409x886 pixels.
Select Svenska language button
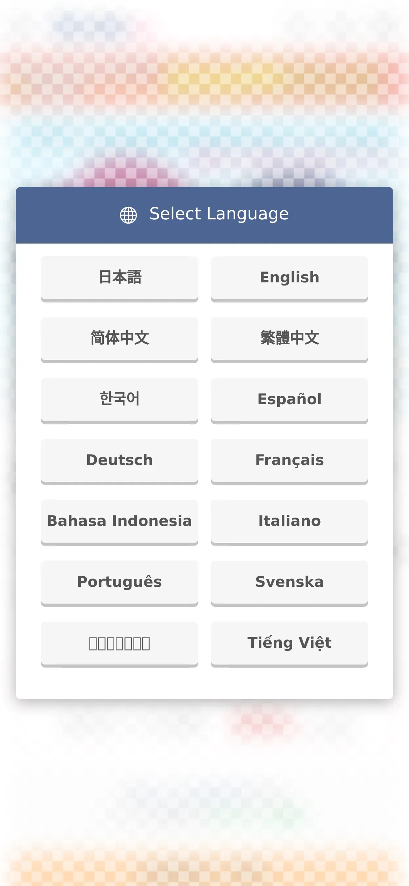coord(289,583)
